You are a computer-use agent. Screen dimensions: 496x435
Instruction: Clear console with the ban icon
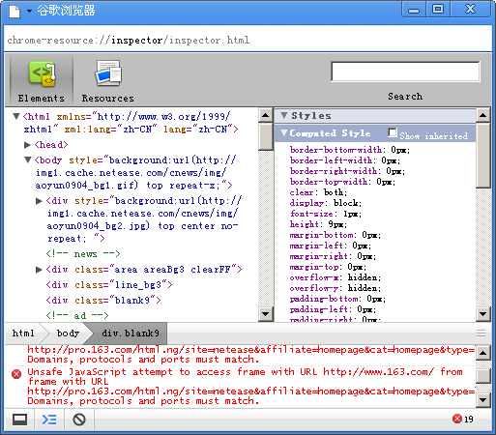coord(79,420)
